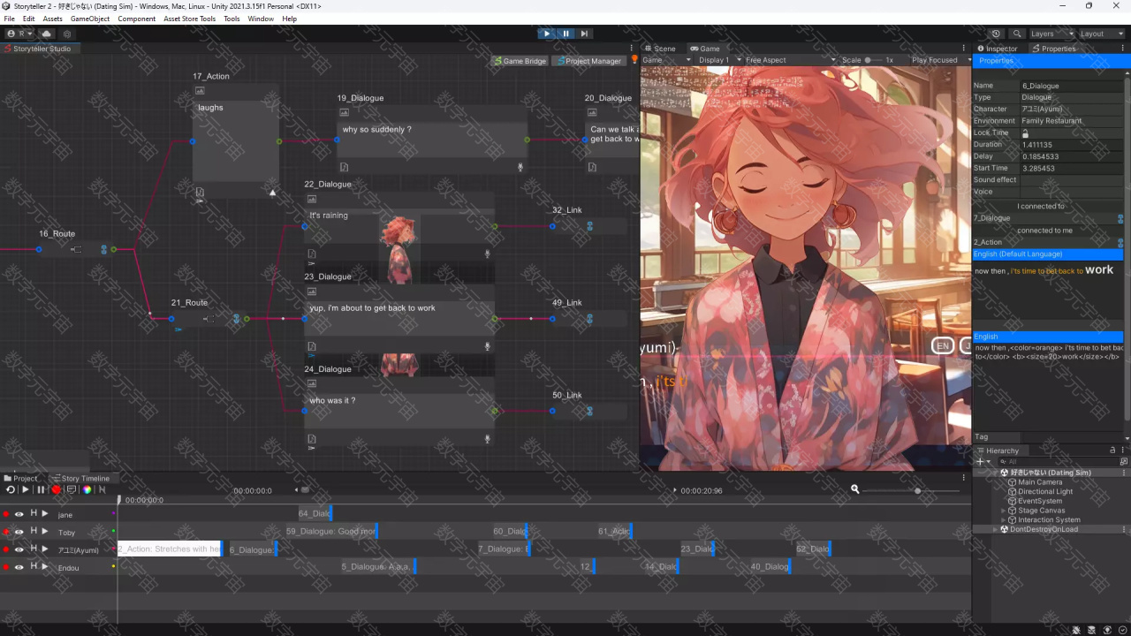Expand the DontDestroyOnLoad scene

(995, 529)
